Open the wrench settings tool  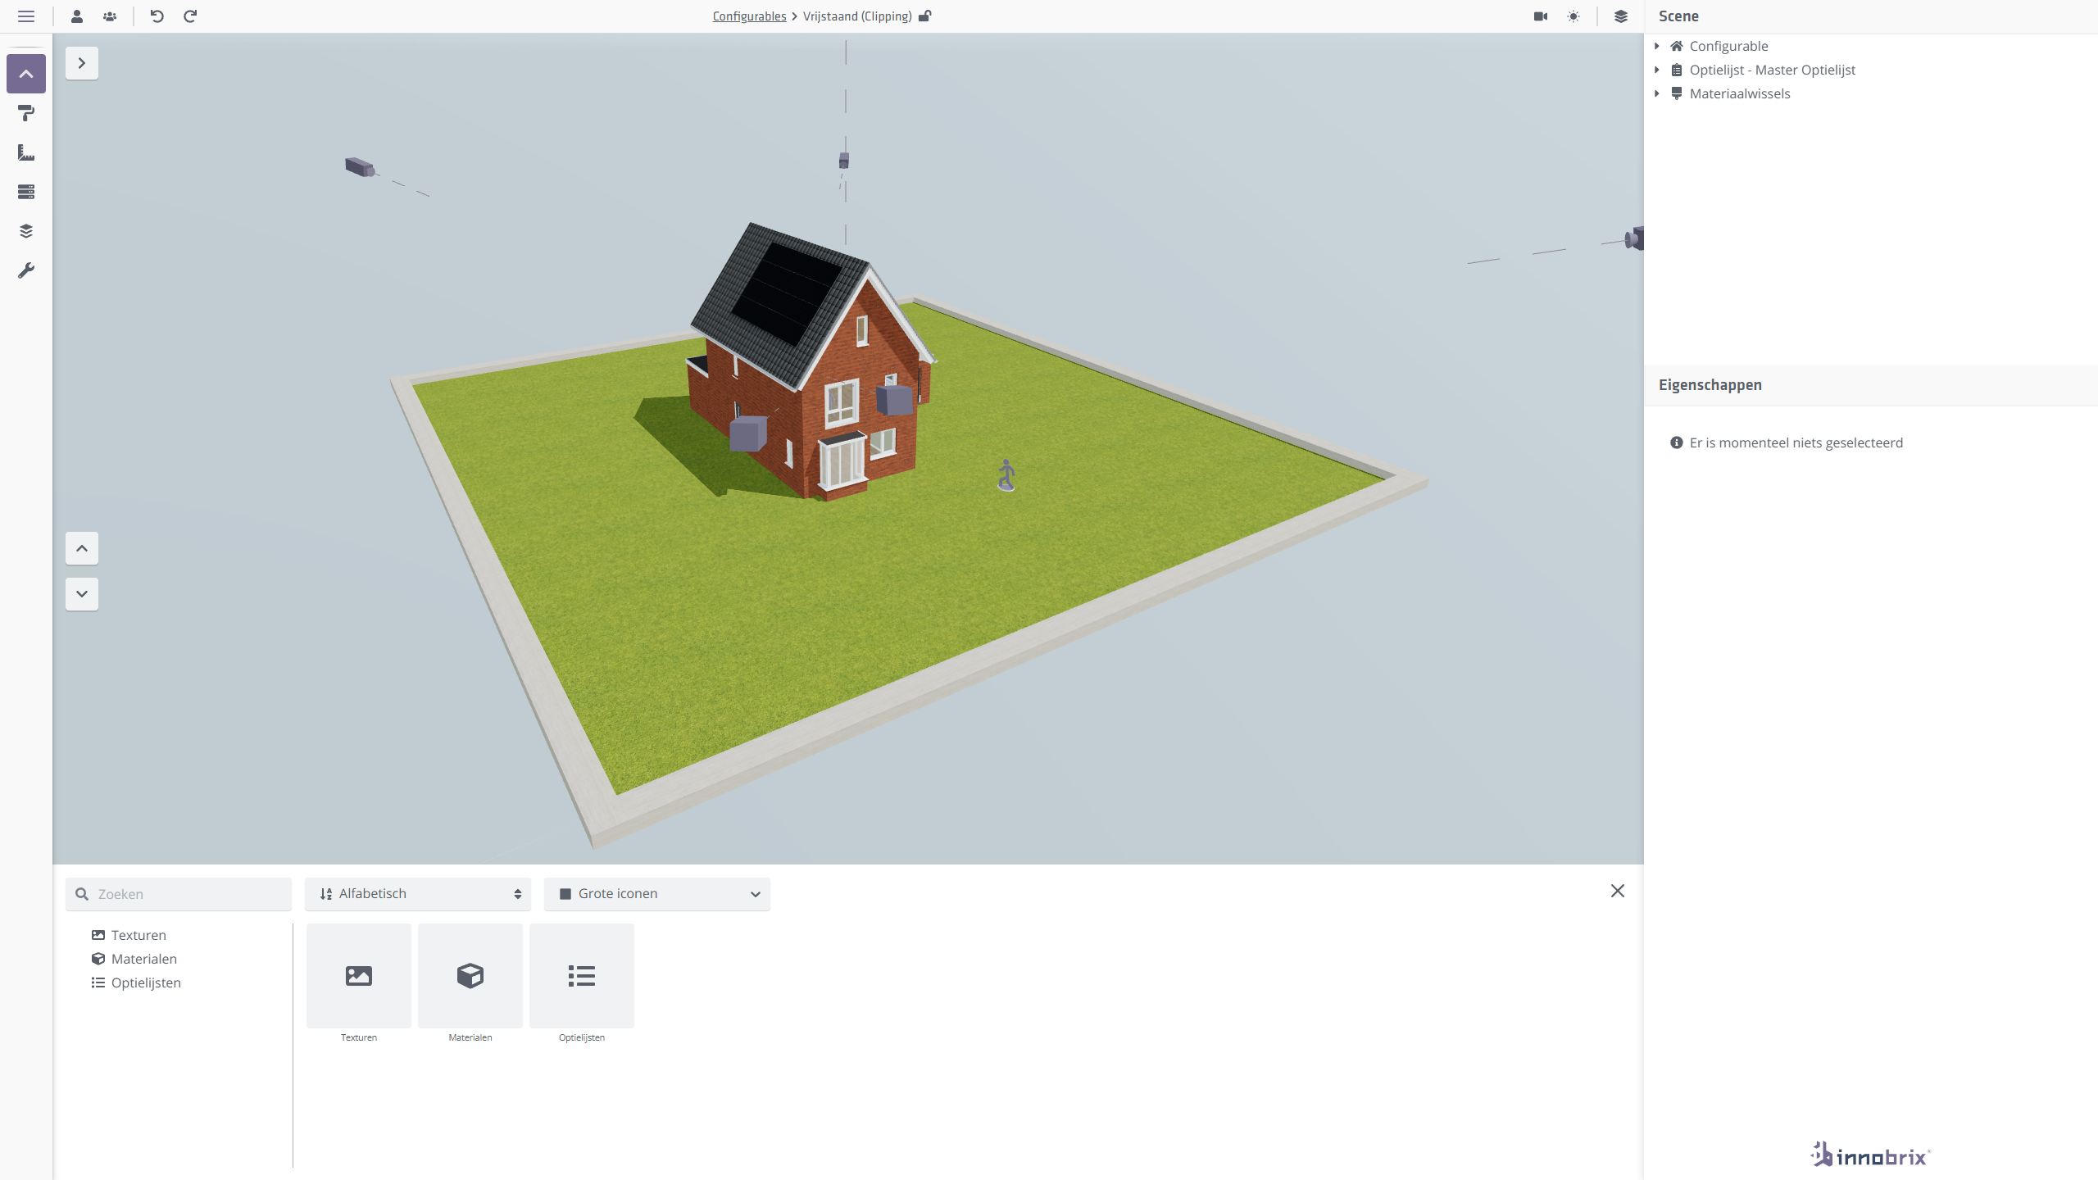point(26,270)
